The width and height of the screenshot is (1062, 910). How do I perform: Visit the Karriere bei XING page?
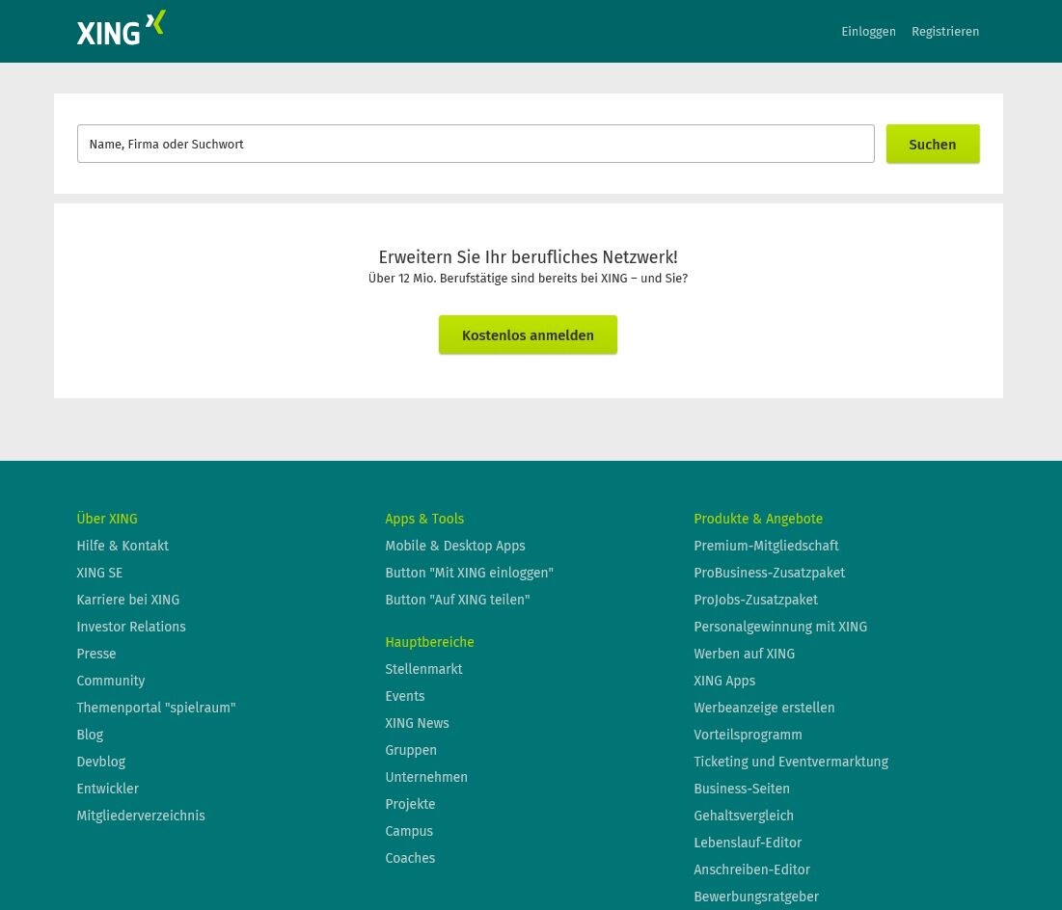pos(127,600)
